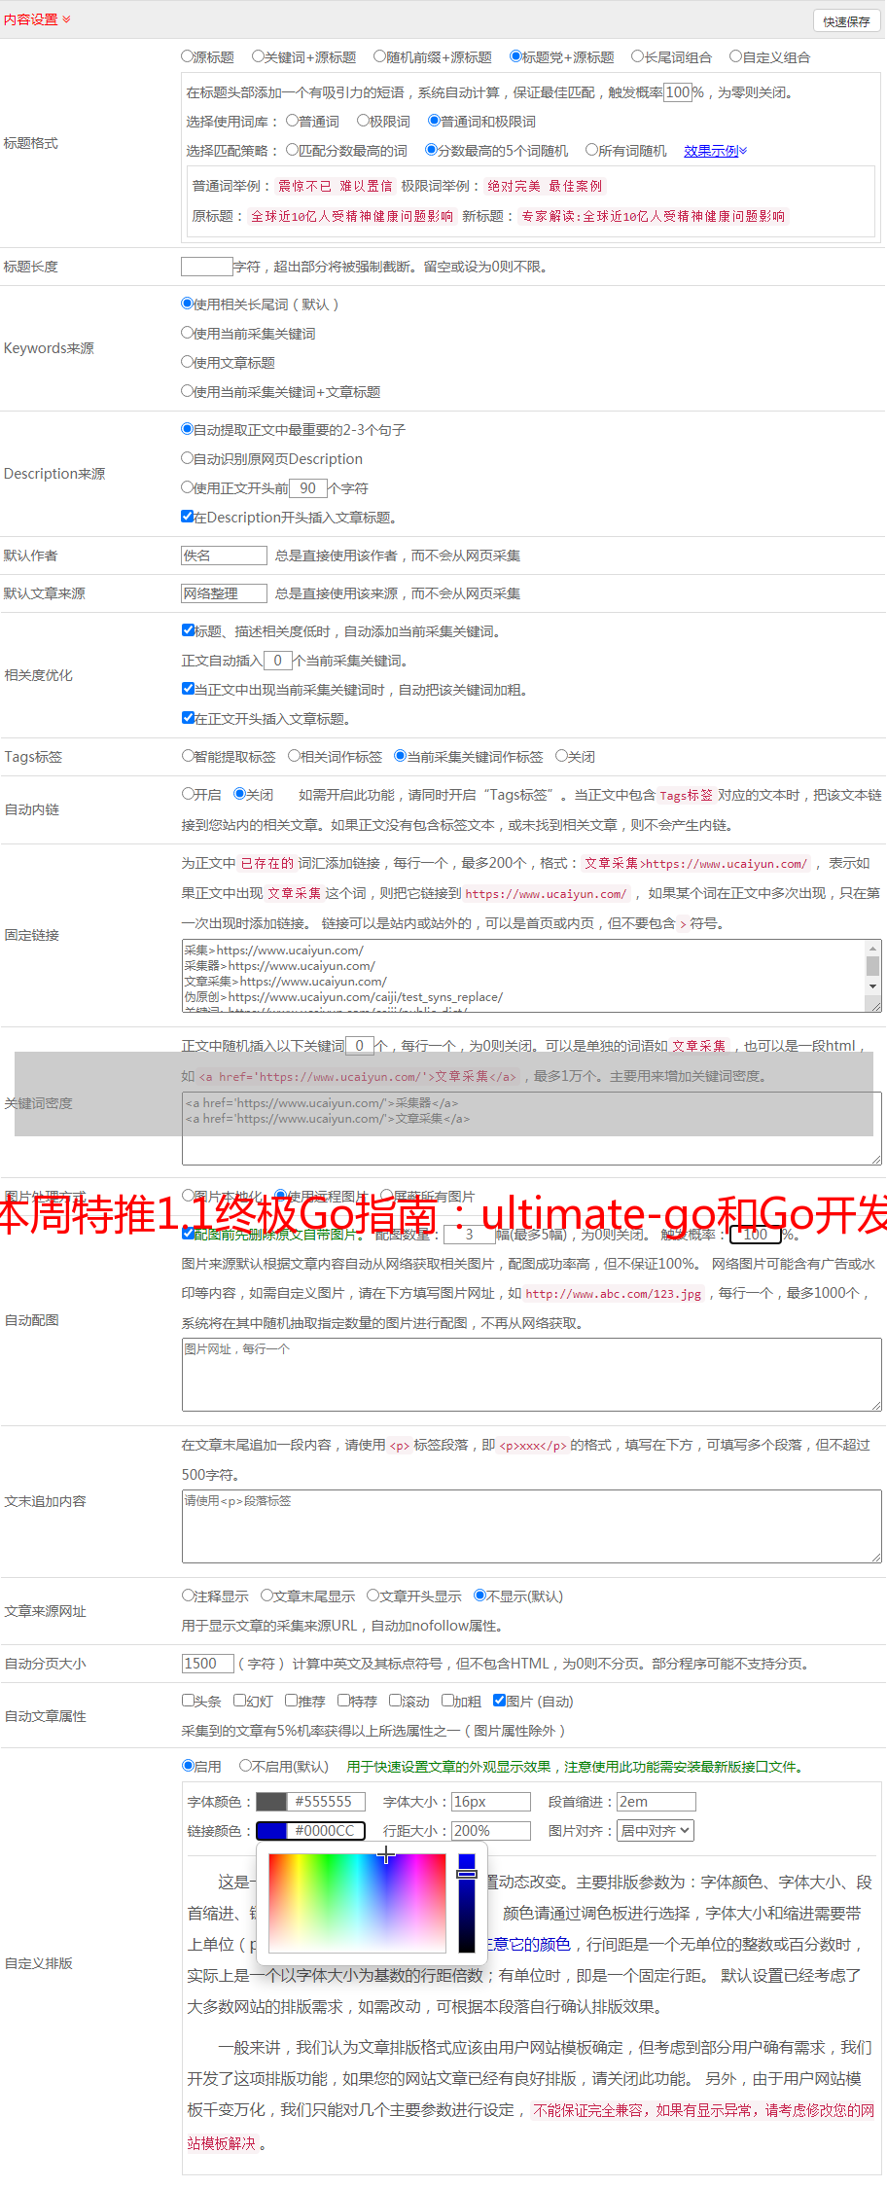Select 使用当前采集关键词+文章标题 option
Viewport: 887px width, 2188px height.
(x=187, y=391)
